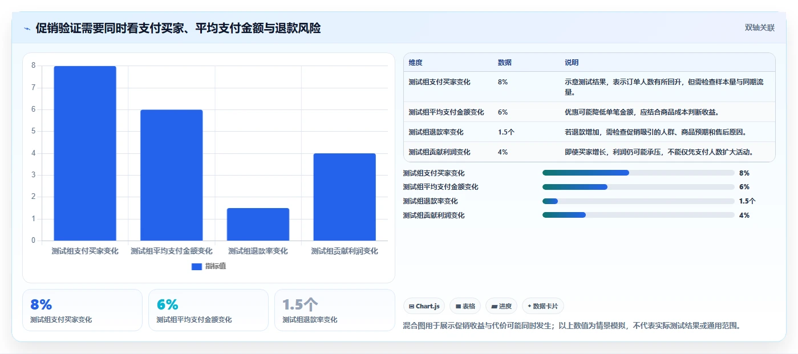Click the lightning icon before the title

[27, 29]
